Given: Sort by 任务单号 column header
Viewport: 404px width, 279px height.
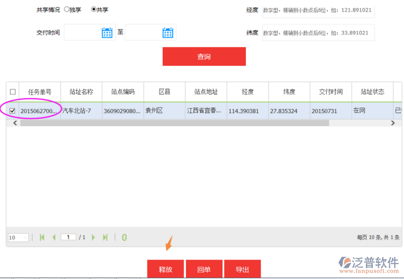Looking at the screenshot, I should (x=39, y=92).
